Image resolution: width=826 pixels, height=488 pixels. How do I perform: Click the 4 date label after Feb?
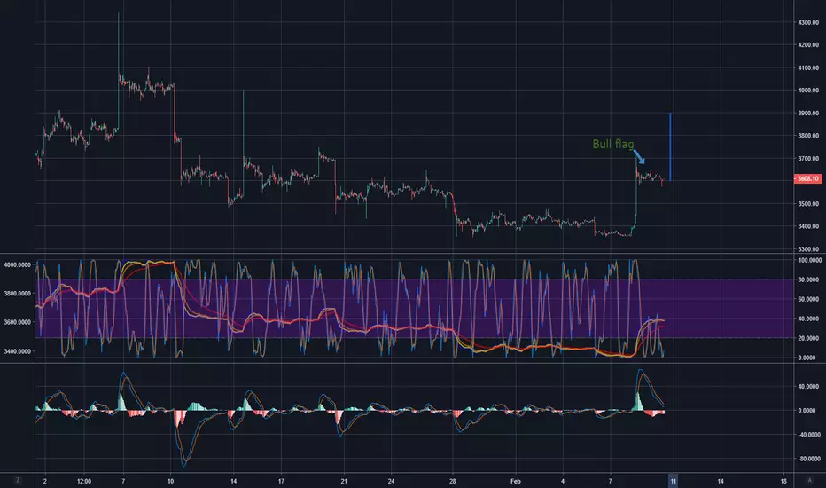pyautogui.click(x=563, y=481)
